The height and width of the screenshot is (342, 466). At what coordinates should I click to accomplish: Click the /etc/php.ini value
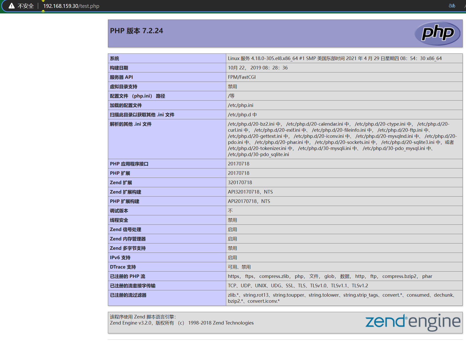point(241,105)
